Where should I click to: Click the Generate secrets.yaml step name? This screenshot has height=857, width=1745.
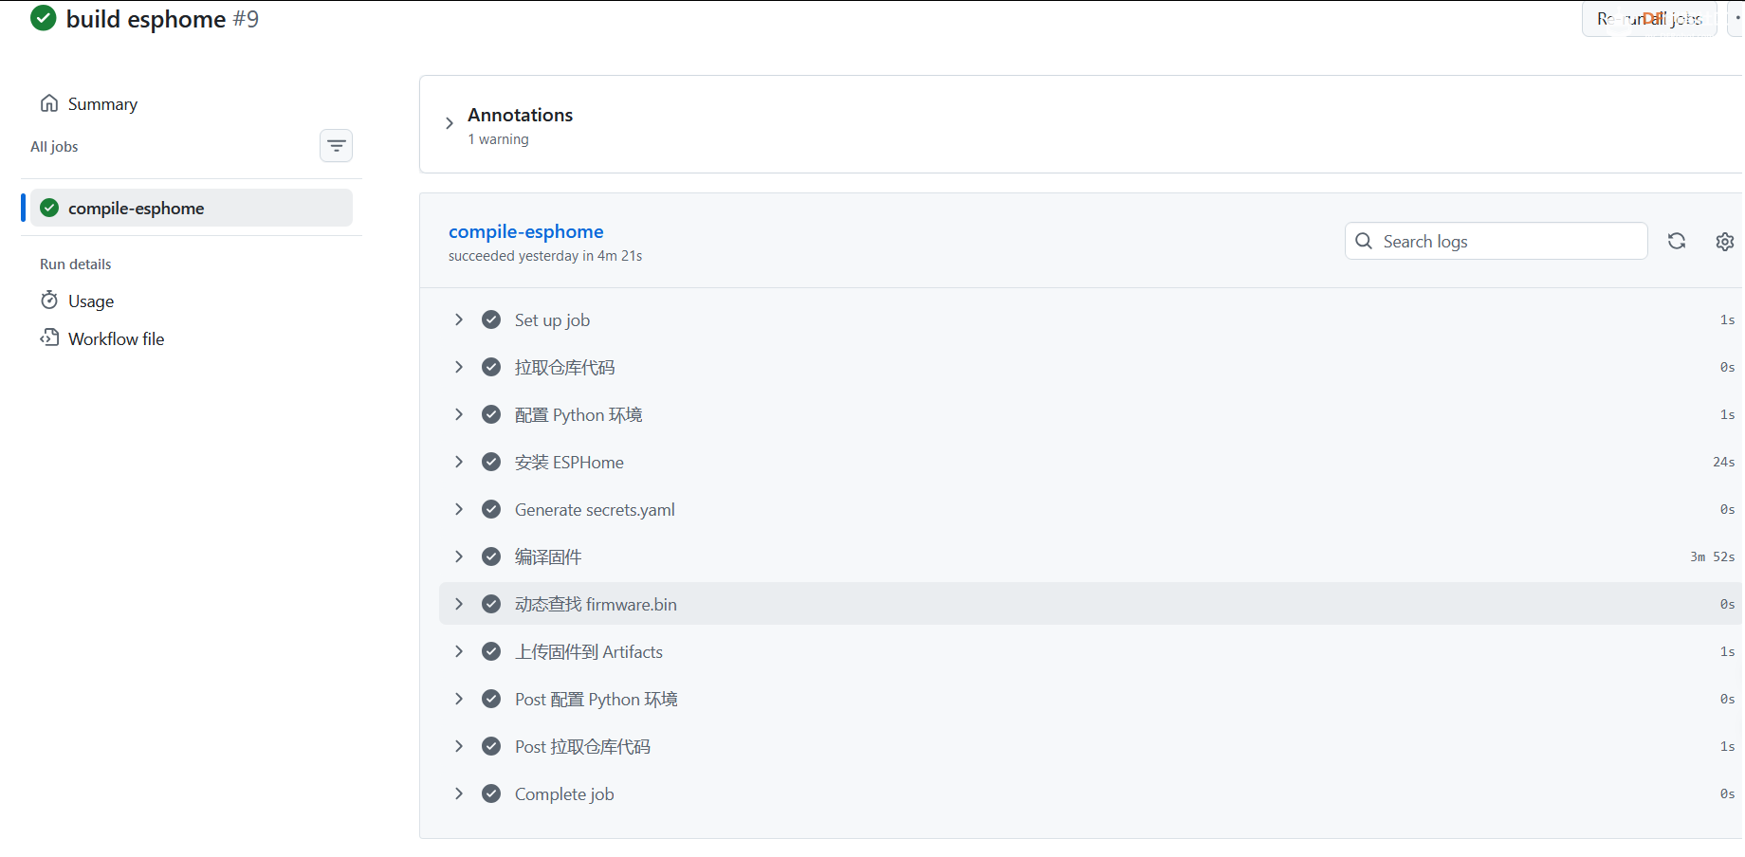tap(595, 510)
